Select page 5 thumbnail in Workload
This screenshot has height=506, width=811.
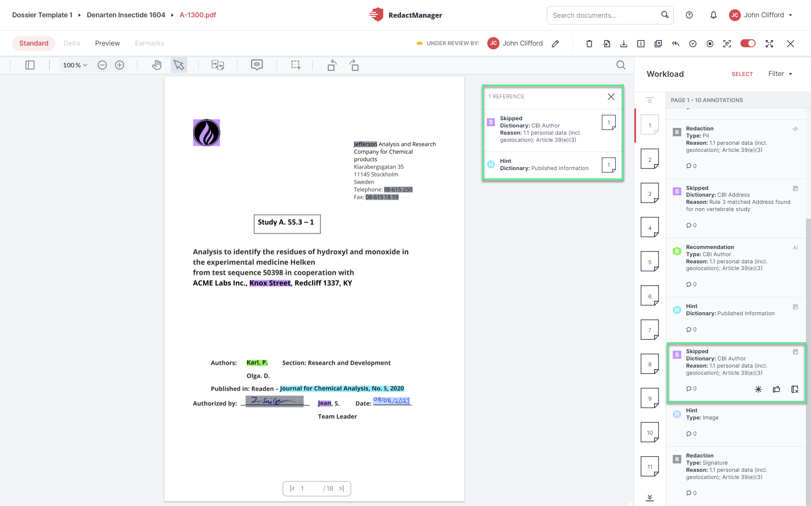[650, 262]
